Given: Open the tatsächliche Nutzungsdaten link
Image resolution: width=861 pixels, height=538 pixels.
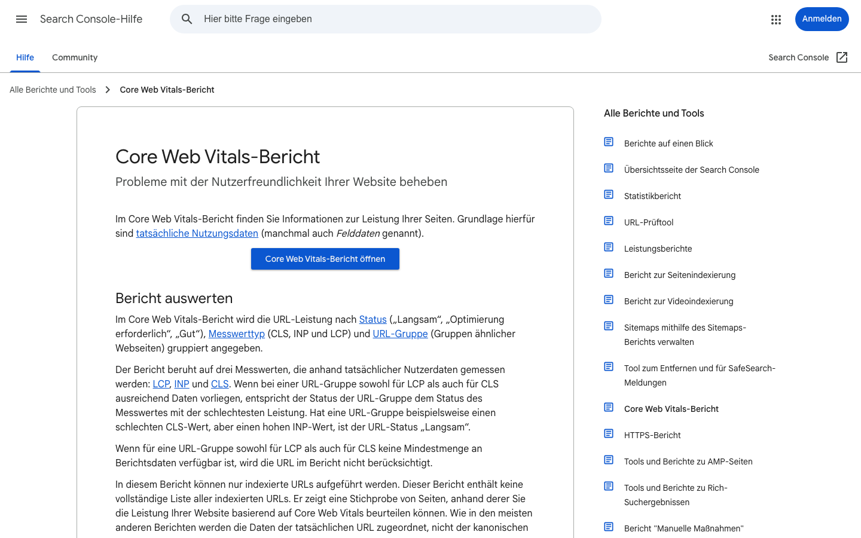Looking at the screenshot, I should pos(197,233).
